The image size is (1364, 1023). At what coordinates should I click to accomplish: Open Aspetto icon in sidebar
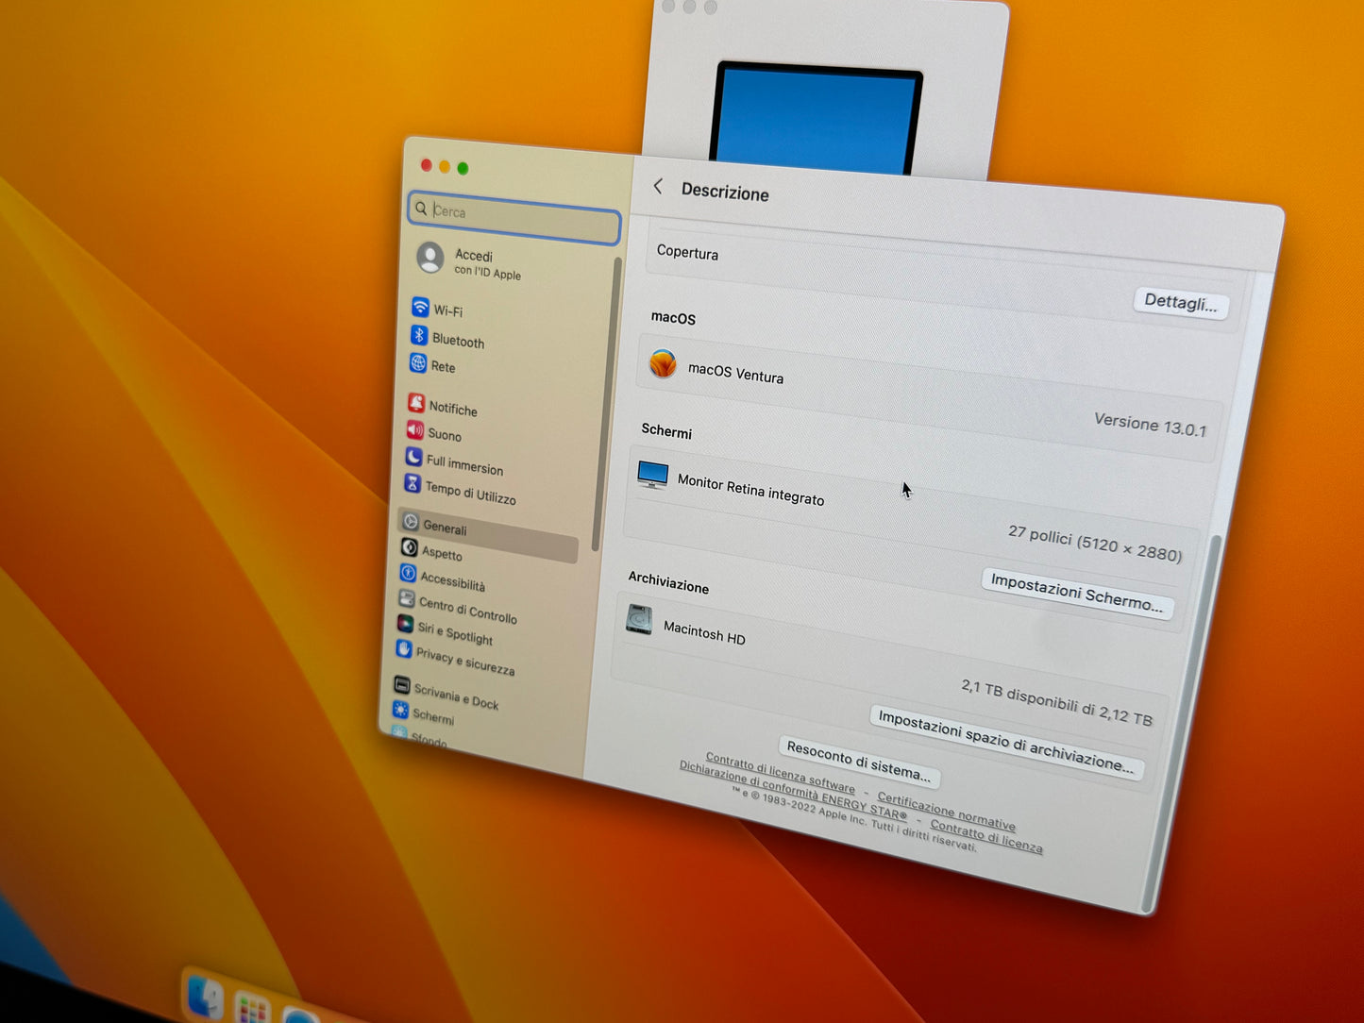tap(409, 547)
